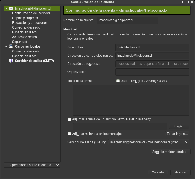Focus the Organización input field
The image size is (195, 179).
152,72
